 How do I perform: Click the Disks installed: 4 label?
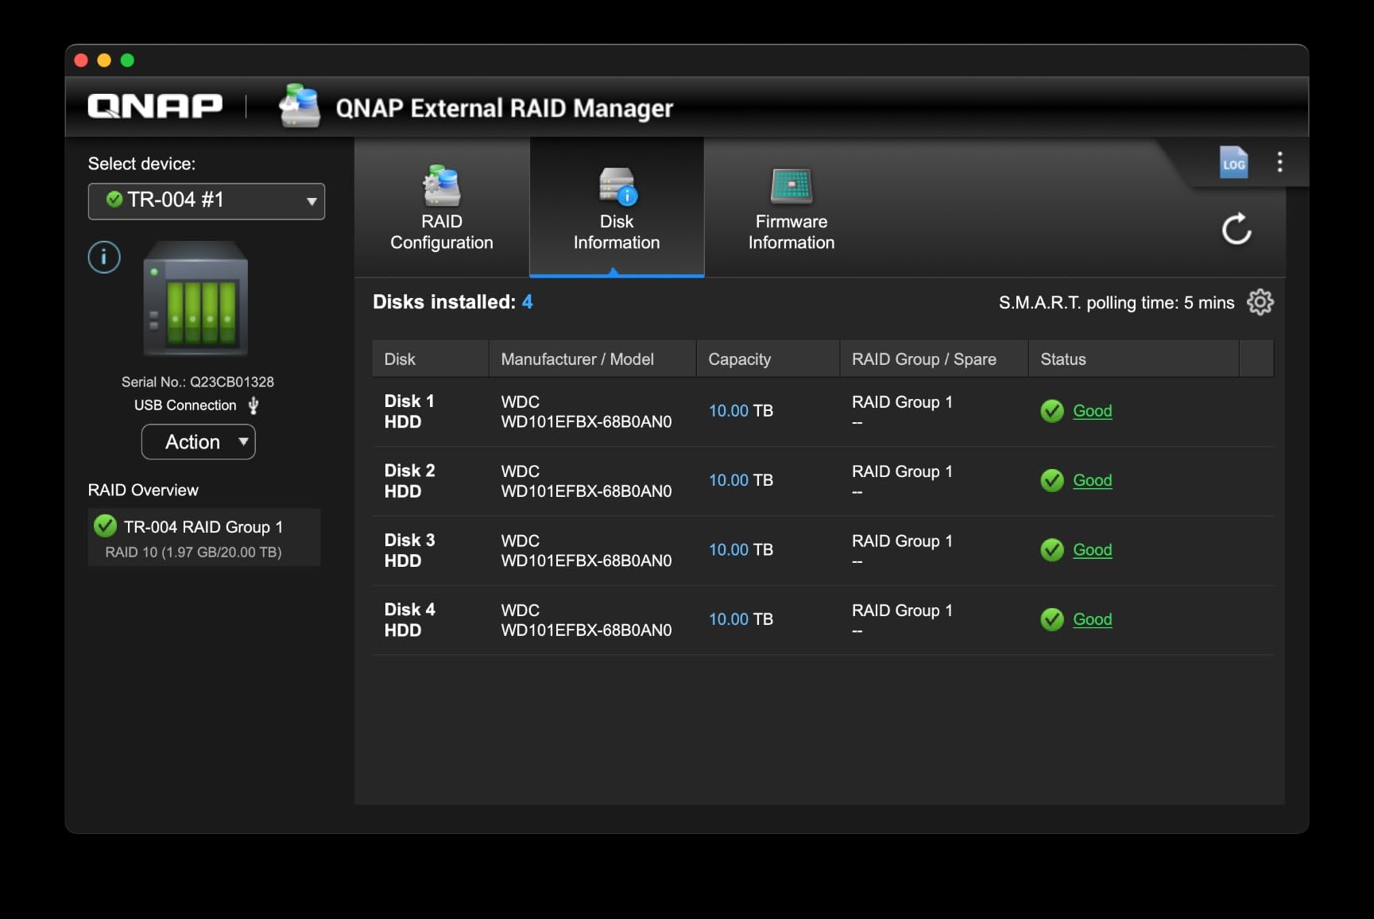coord(453,302)
